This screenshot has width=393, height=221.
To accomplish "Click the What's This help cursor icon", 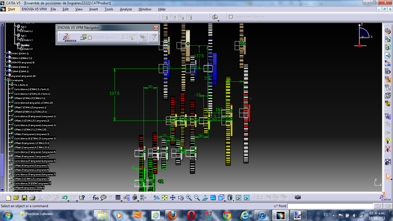I will tap(82, 198).
